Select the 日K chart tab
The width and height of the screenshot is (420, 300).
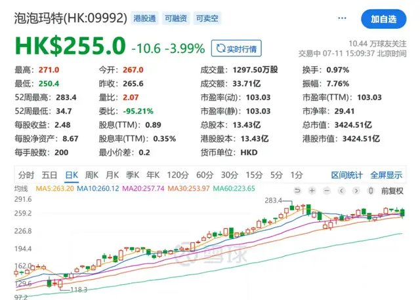72,175
